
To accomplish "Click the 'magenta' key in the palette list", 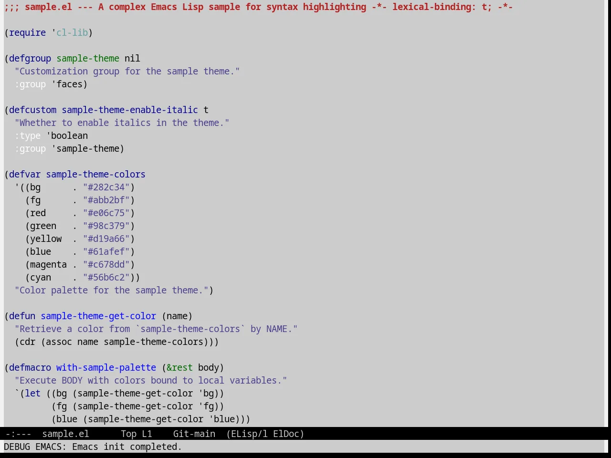I will [48, 264].
